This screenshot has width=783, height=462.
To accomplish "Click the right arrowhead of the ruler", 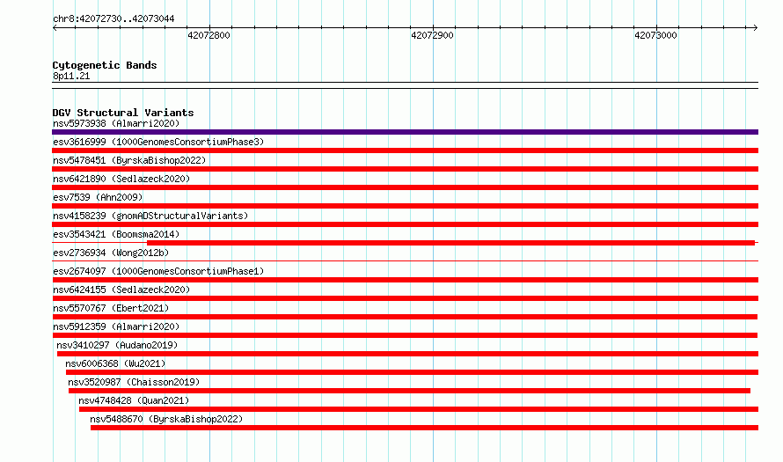I will point(756,28).
